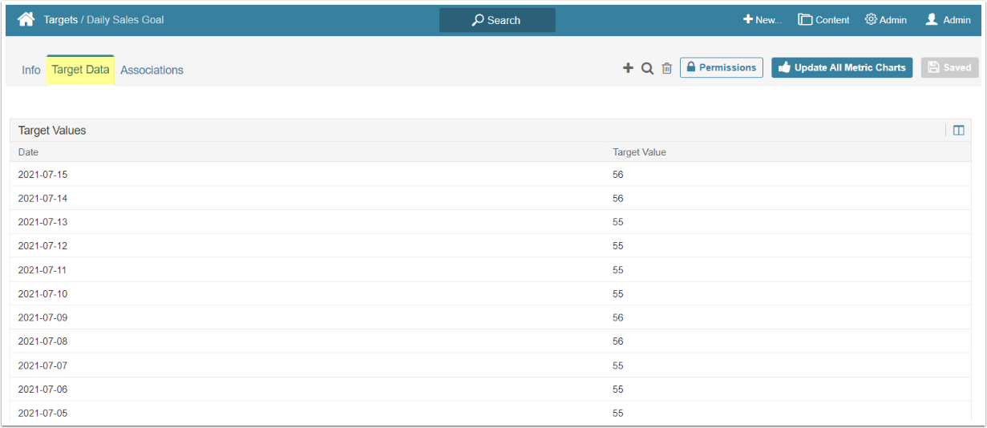Select the 2021-07-05 date cell
Screen dimensions: 987x428
click(42, 414)
